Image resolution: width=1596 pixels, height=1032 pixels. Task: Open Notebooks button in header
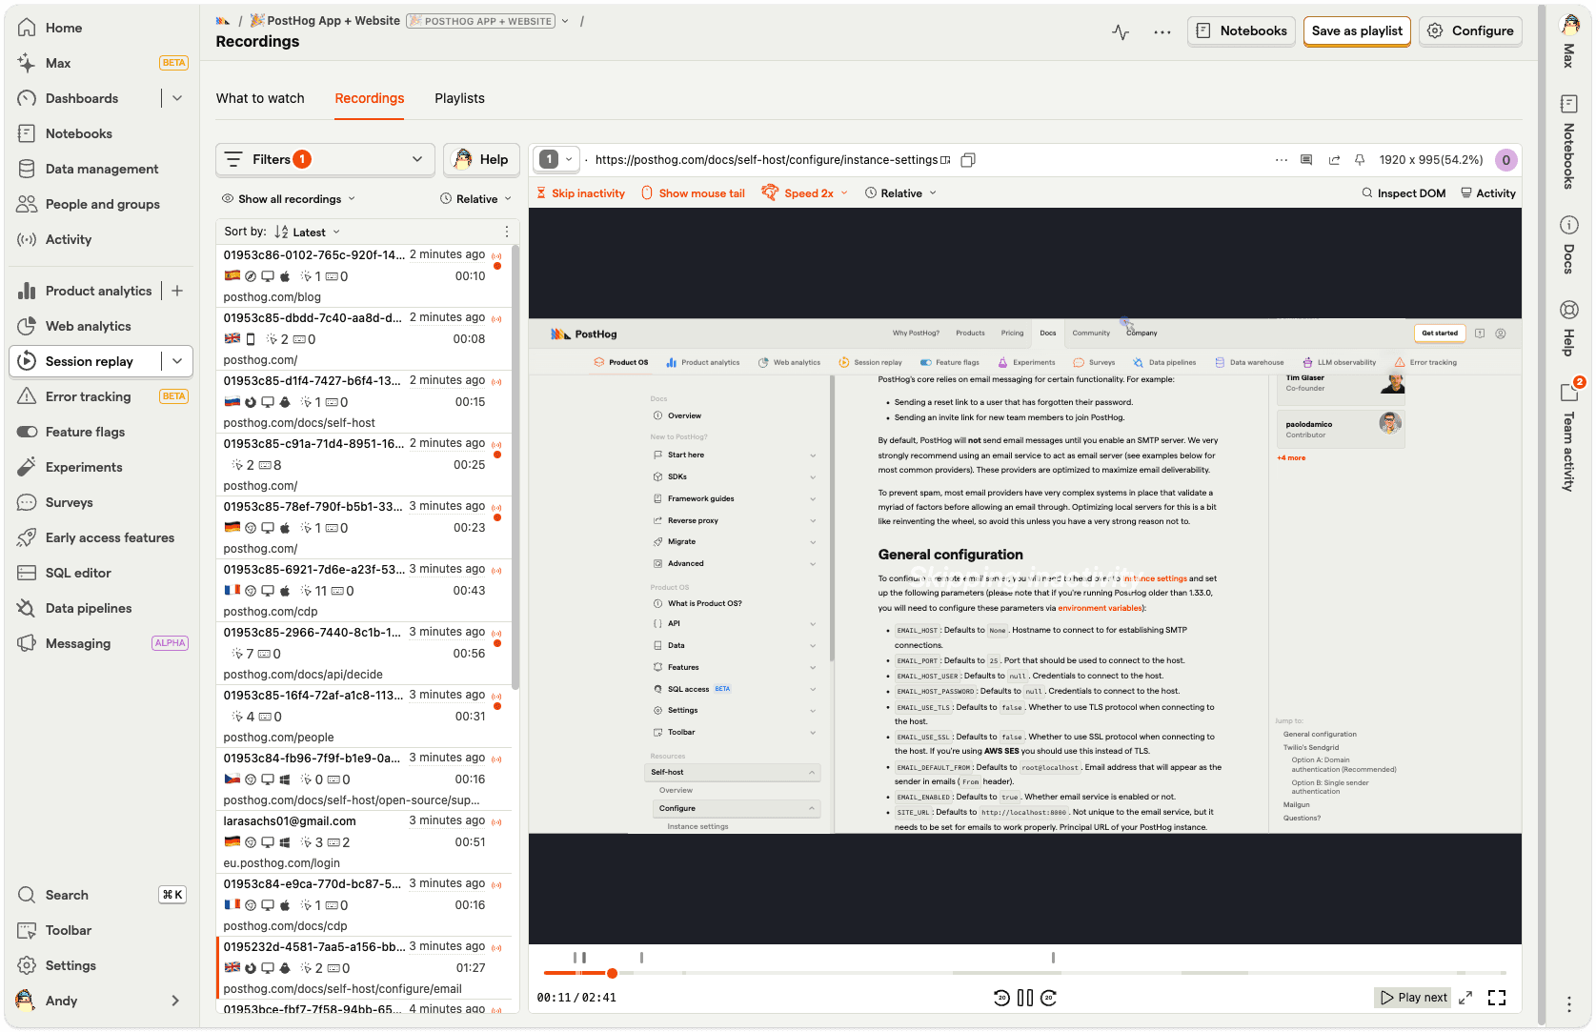(1242, 30)
